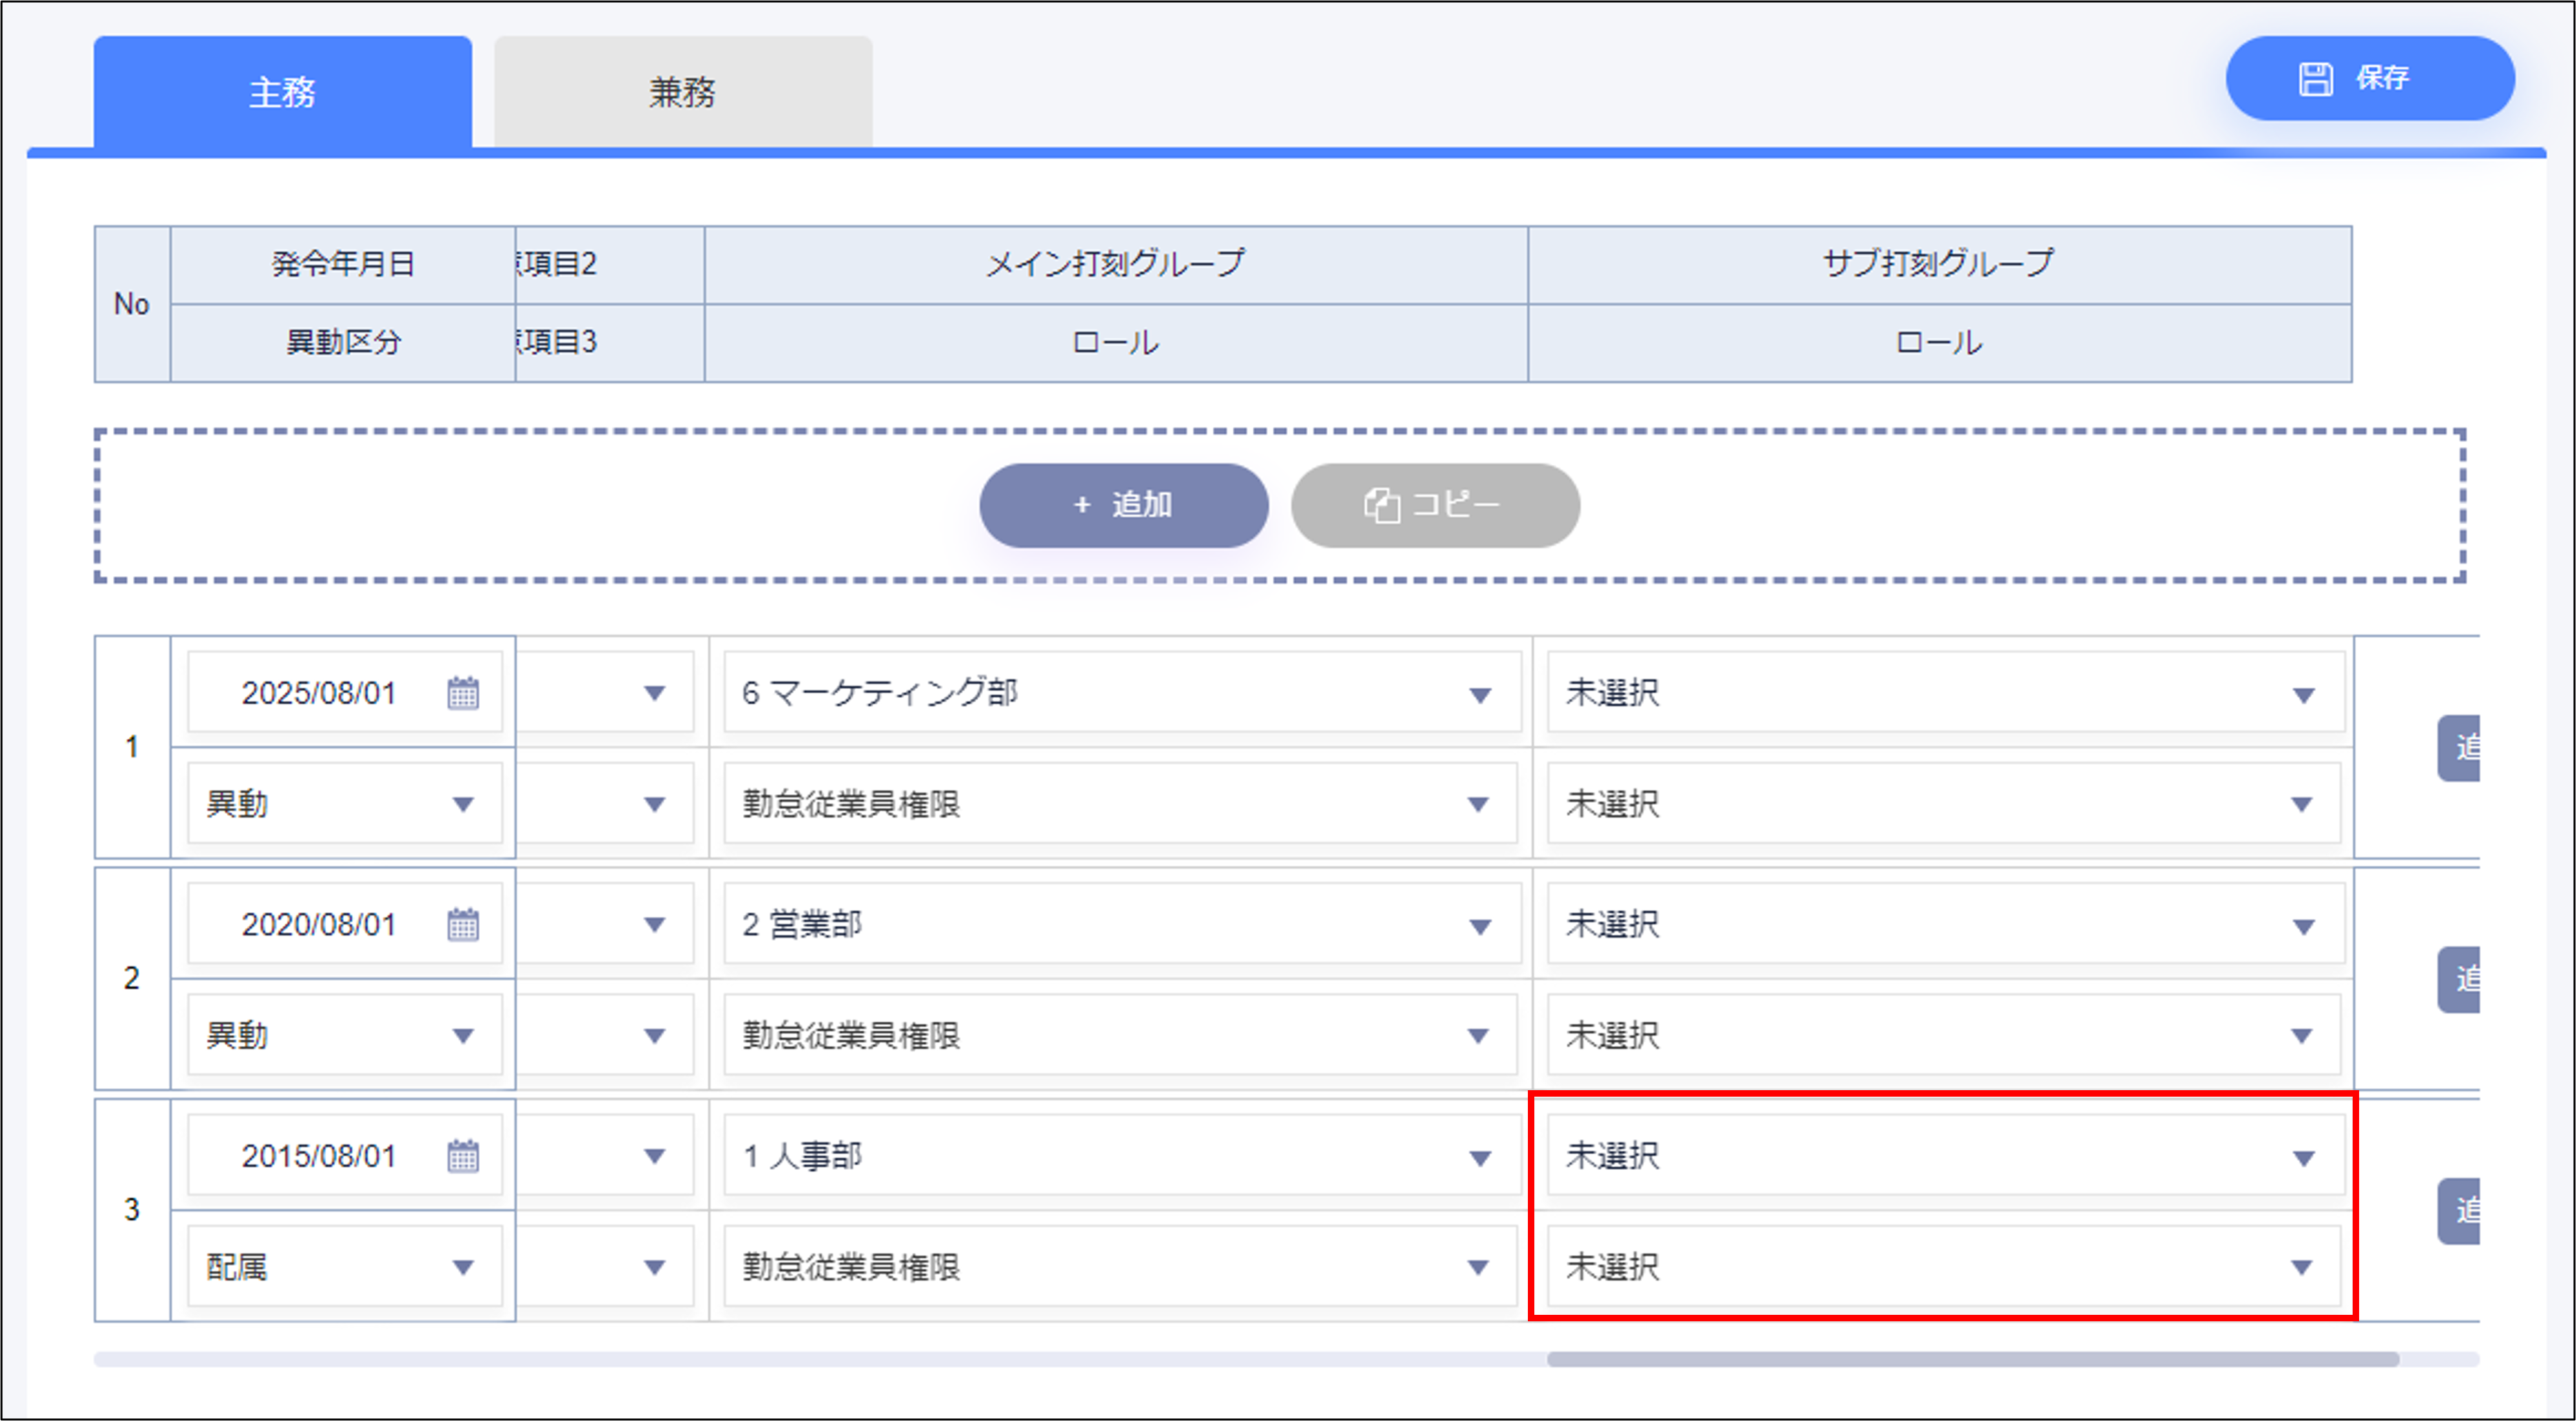Click row 1 partially visible 追 button
2576x1421 pixels.
(2459, 748)
